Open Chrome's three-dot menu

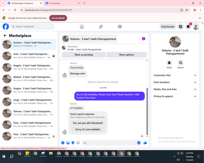[x=200, y=10]
